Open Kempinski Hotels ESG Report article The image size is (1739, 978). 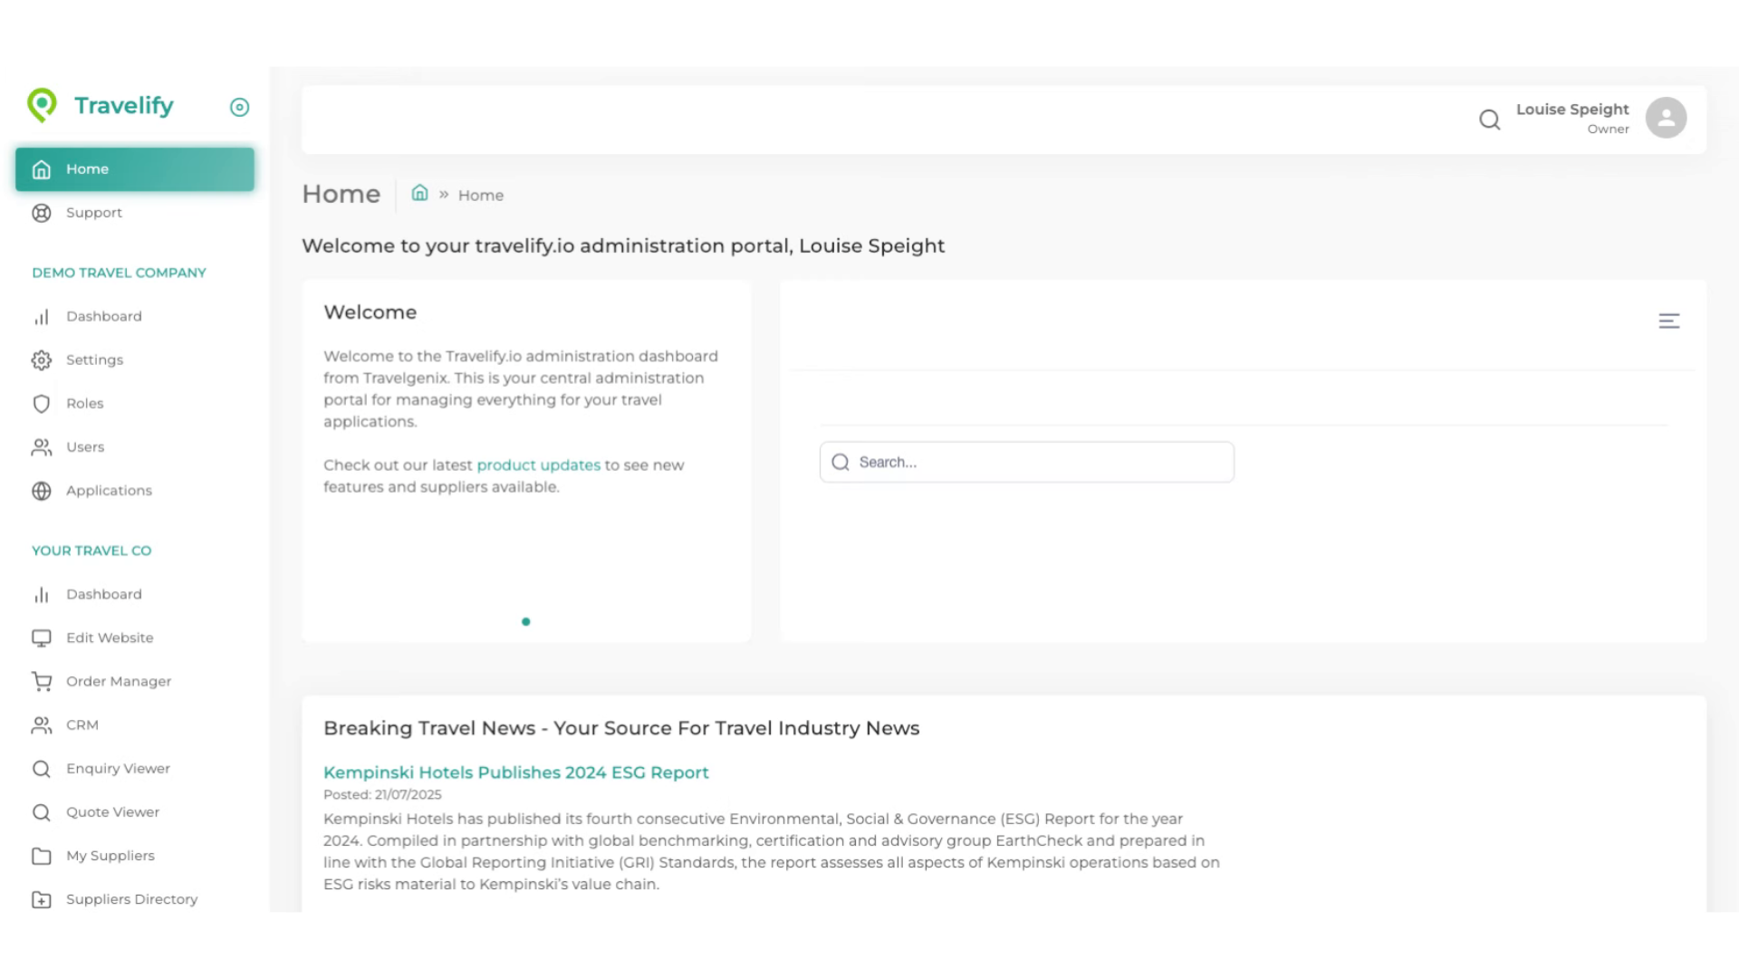(515, 772)
